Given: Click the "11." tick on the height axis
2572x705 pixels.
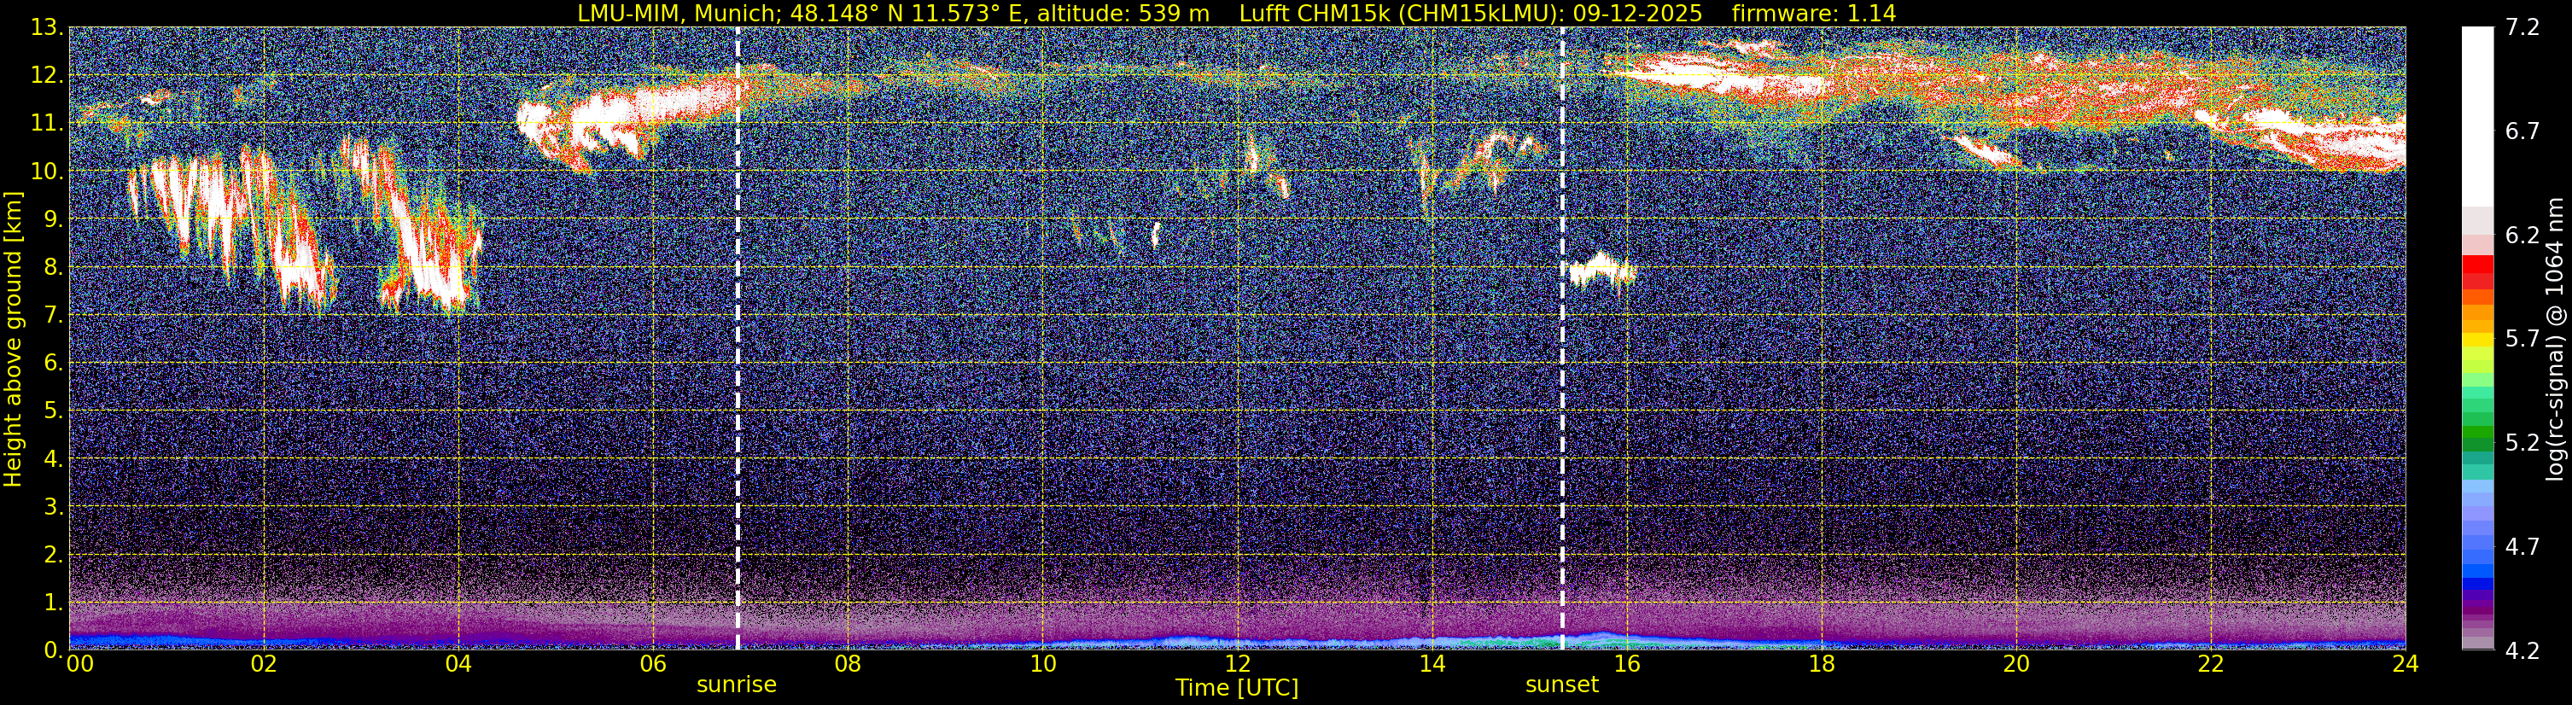Looking at the screenshot, I should (47, 124).
